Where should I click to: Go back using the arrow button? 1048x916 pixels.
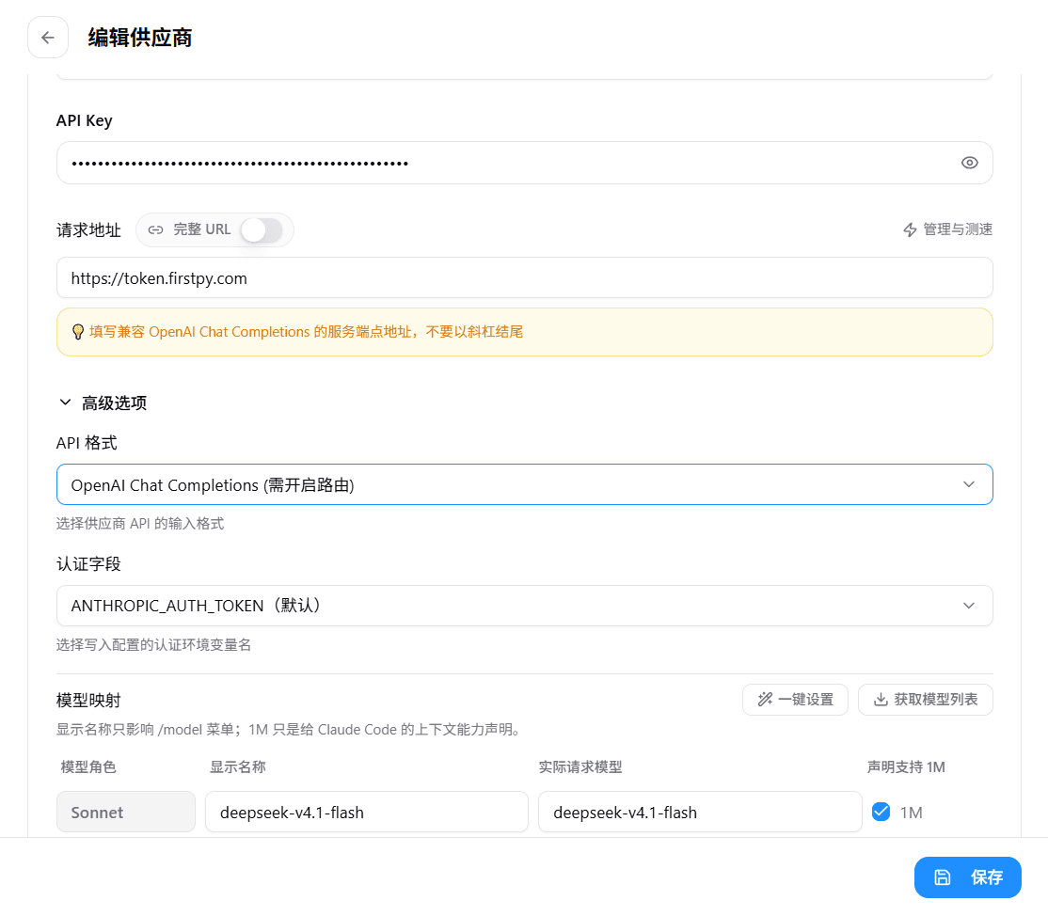point(47,38)
